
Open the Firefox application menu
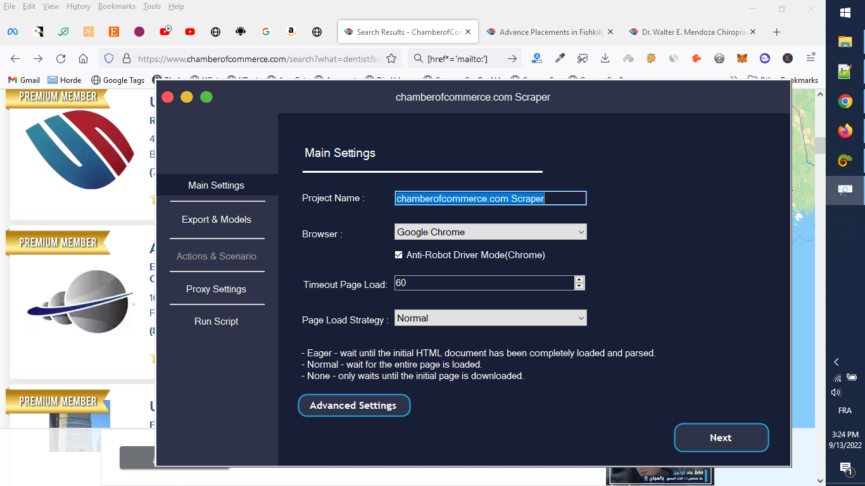(x=811, y=59)
